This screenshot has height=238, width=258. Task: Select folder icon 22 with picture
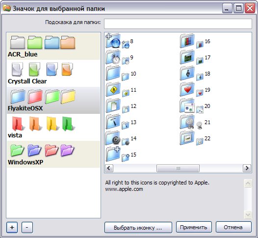pos(187,138)
